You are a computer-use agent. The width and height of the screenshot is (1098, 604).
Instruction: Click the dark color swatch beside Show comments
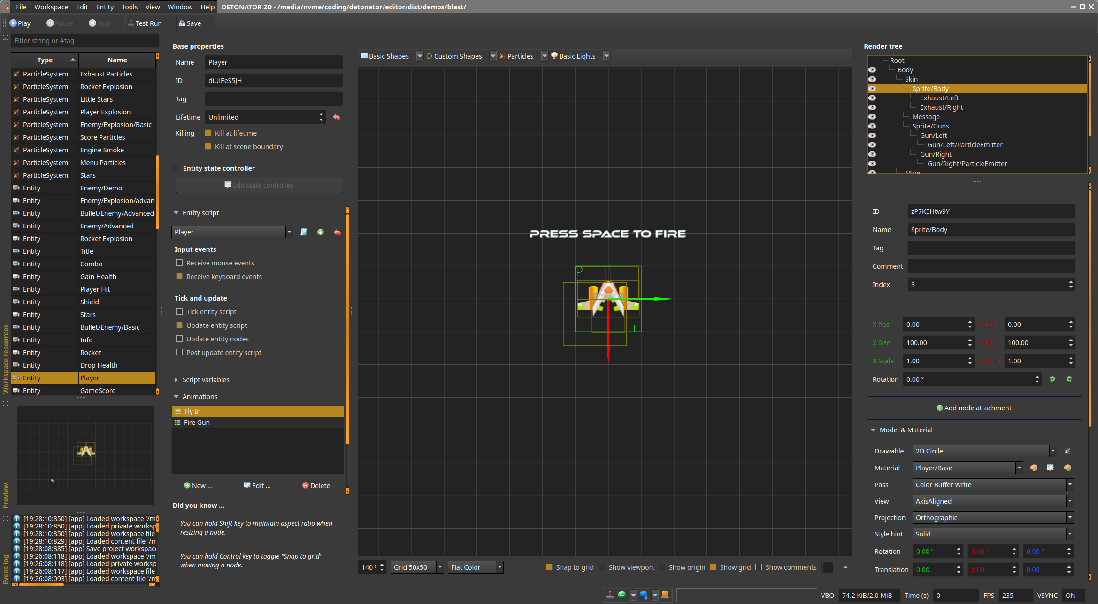coord(828,567)
